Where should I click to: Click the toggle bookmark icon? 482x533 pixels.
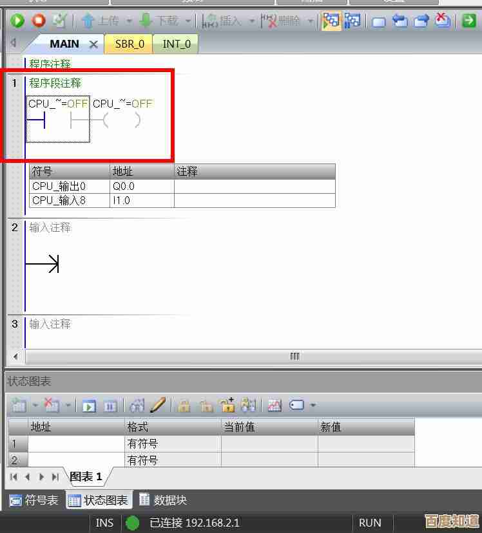coord(379,23)
